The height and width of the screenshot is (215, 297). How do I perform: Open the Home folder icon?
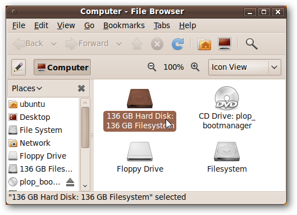point(204,44)
